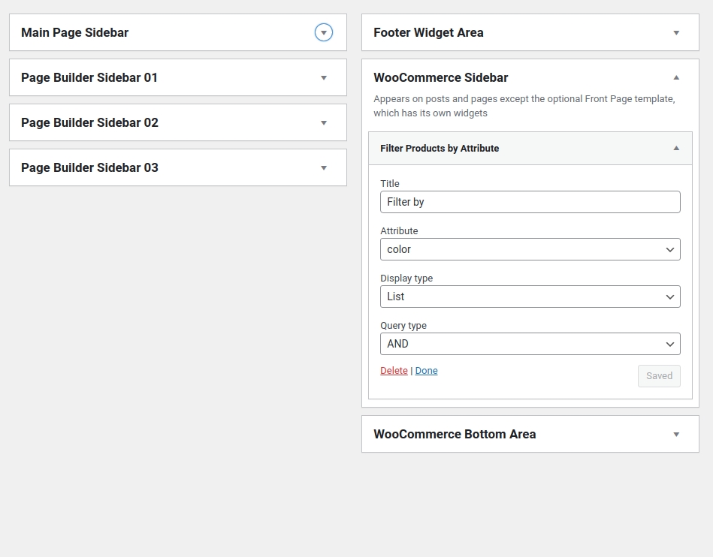This screenshot has width=713, height=557.
Task: Open the Query type dropdown showing AND
Action: 530,344
